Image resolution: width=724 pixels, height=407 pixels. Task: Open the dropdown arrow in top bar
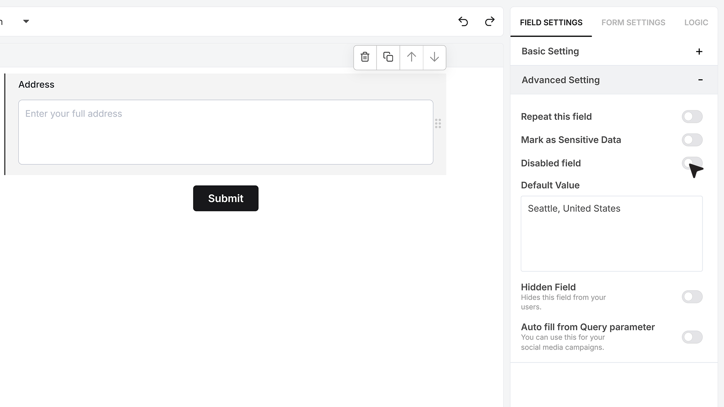point(26,21)
